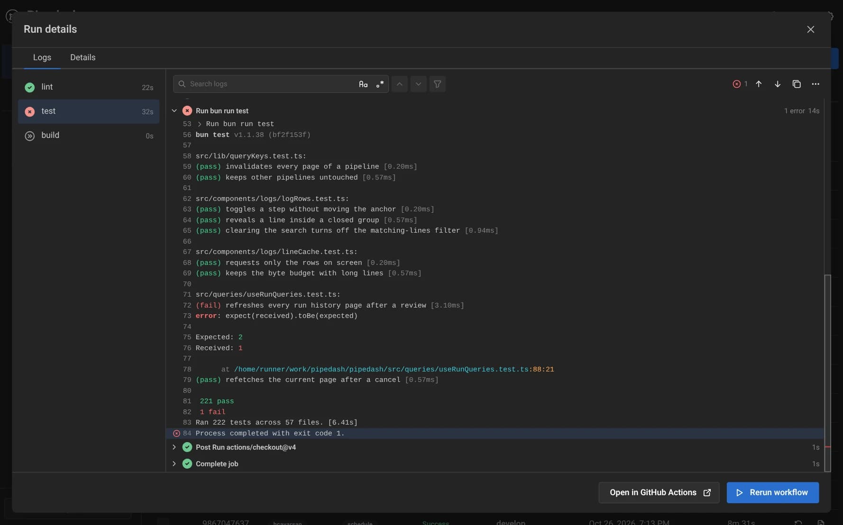Open the useRunQueries.test.ts stack trace link

pos(394,370)
